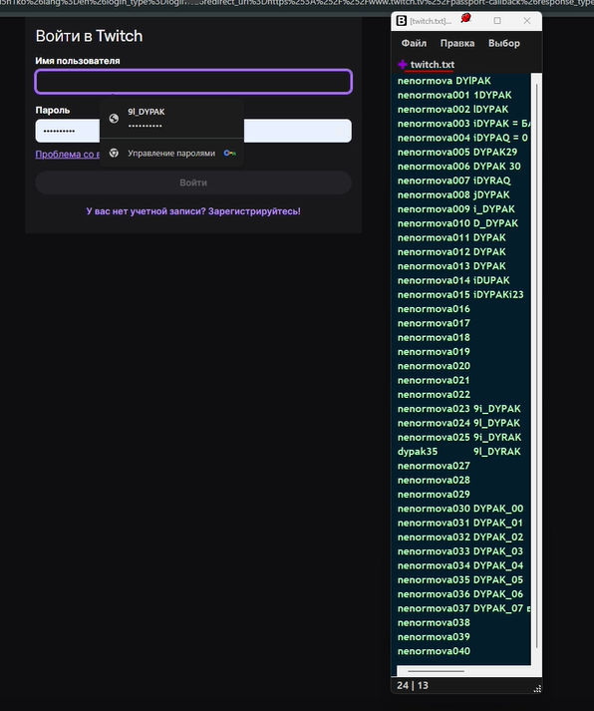Image resolution: width=594 pixels, height=711 pixels.
Task: Click the Chrome icon beside Управление паролями
Action: point(114,154)
